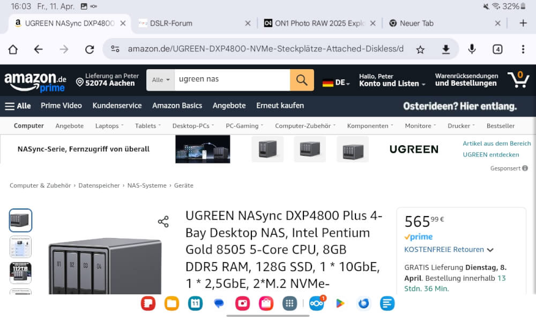
Task: Expand the Tablets submenu
Action: [148, 126]
